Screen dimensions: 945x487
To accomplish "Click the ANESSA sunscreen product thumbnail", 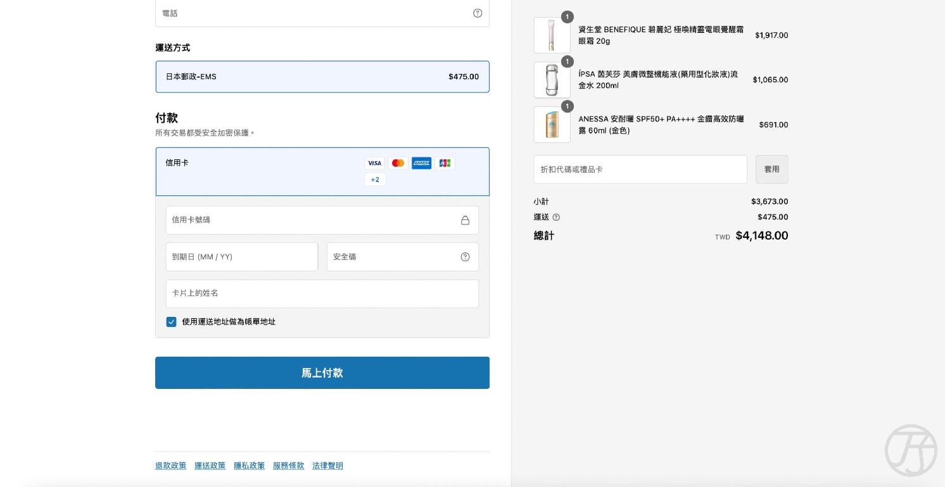I will coord(552,125).
